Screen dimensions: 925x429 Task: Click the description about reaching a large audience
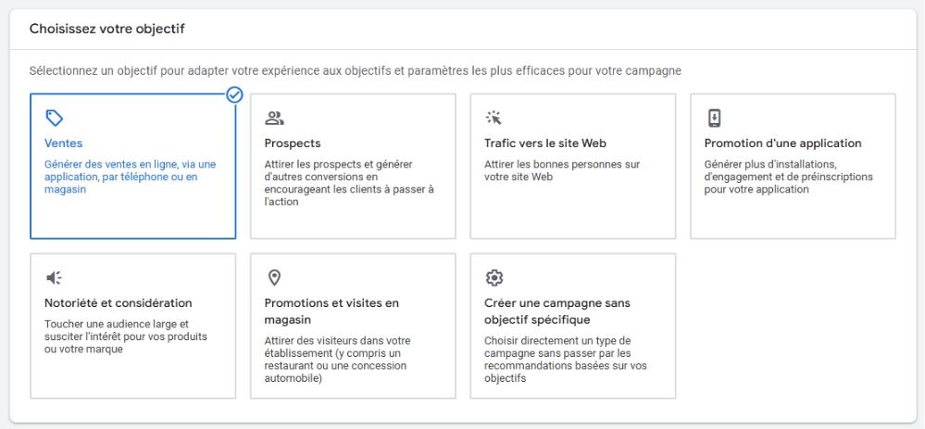click(x=126, y=337)
